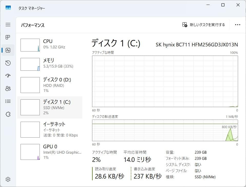Click the disk transfer speed graph
Screen dimensions: 246x187
click(165, 131)
